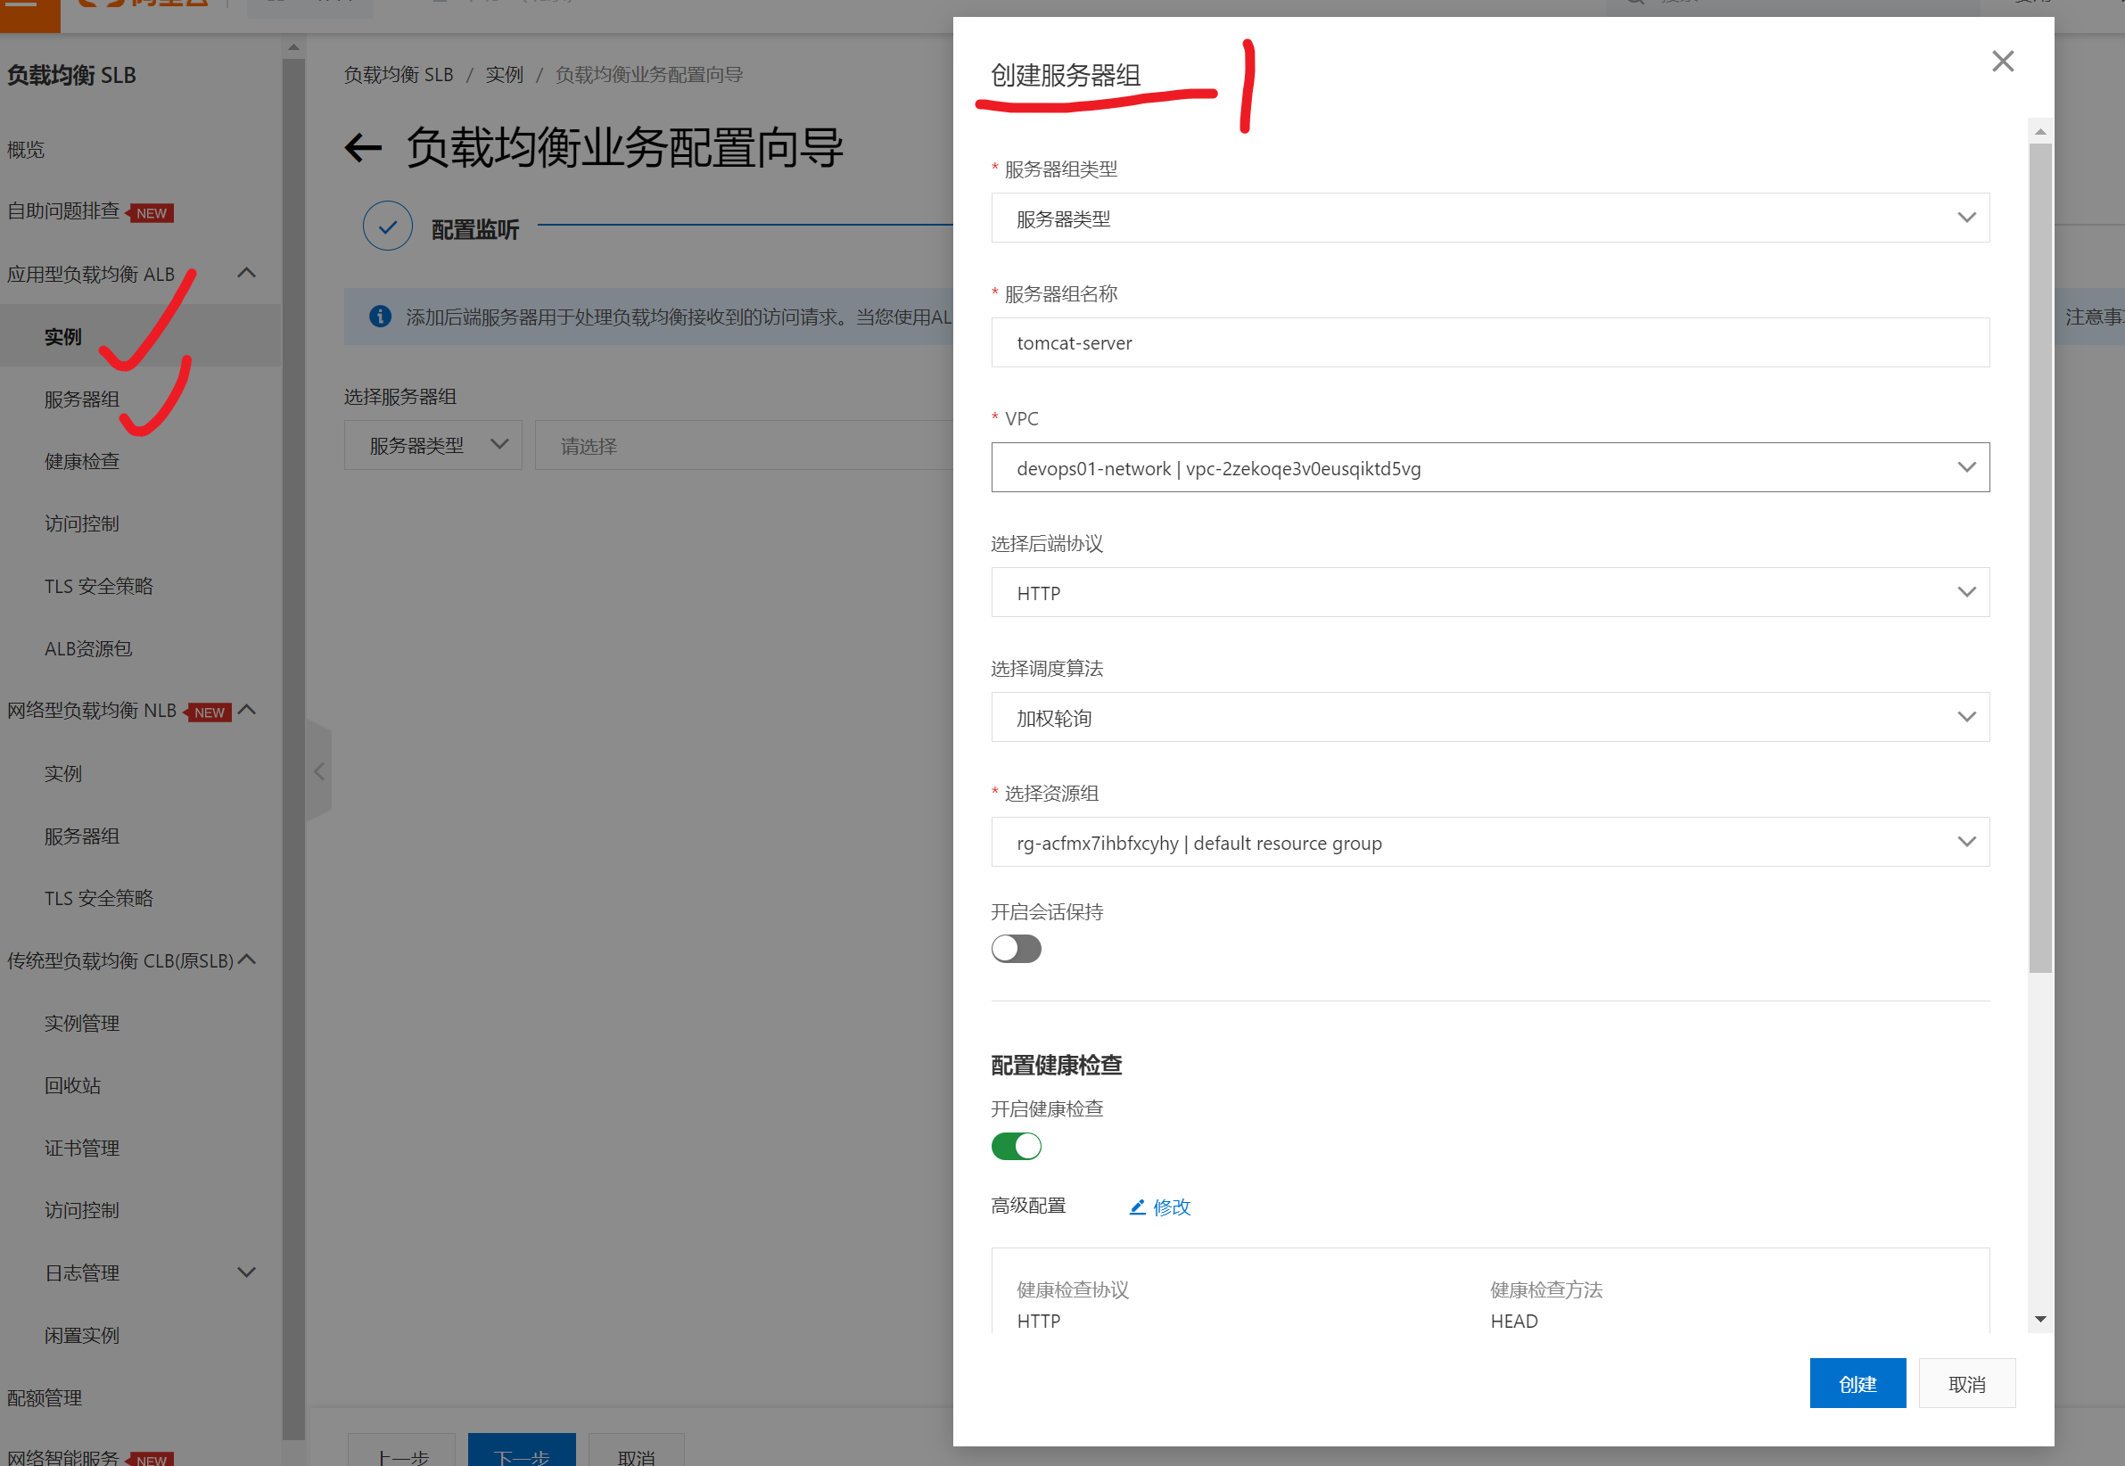Open 健康检查 in the ALB sidebar menu

coord(82,461)
